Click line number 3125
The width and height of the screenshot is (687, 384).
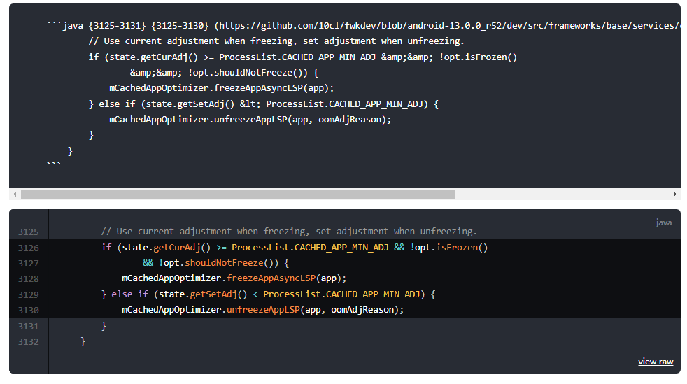(28, 232)
